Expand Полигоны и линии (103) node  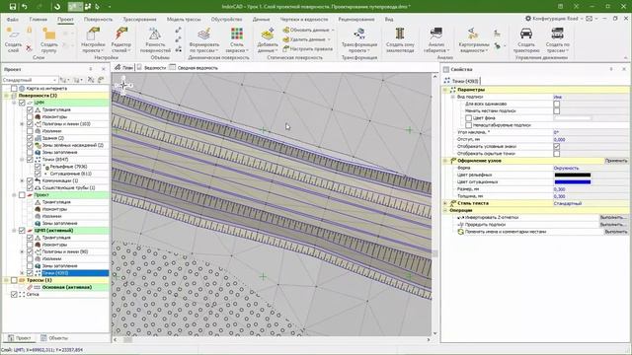click(22, 124)
